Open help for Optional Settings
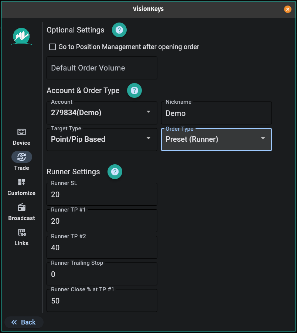This screenshot has width=297, height=333. 119,30
